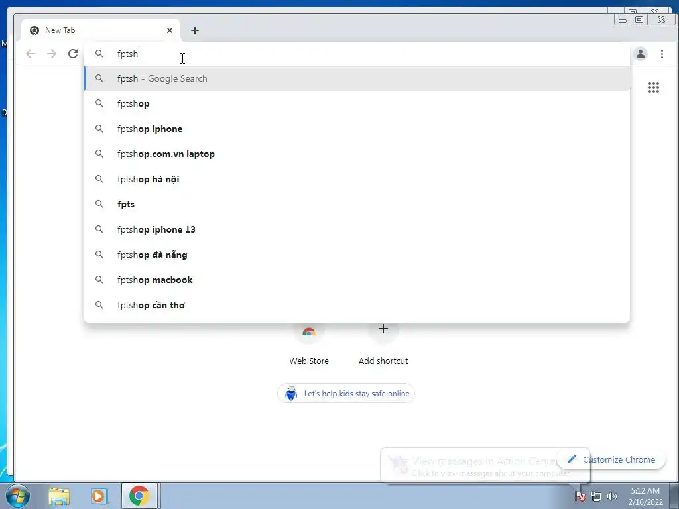Maximize the Chrome window
Viewport: 679px width, 509px height.
pos(639,19)
